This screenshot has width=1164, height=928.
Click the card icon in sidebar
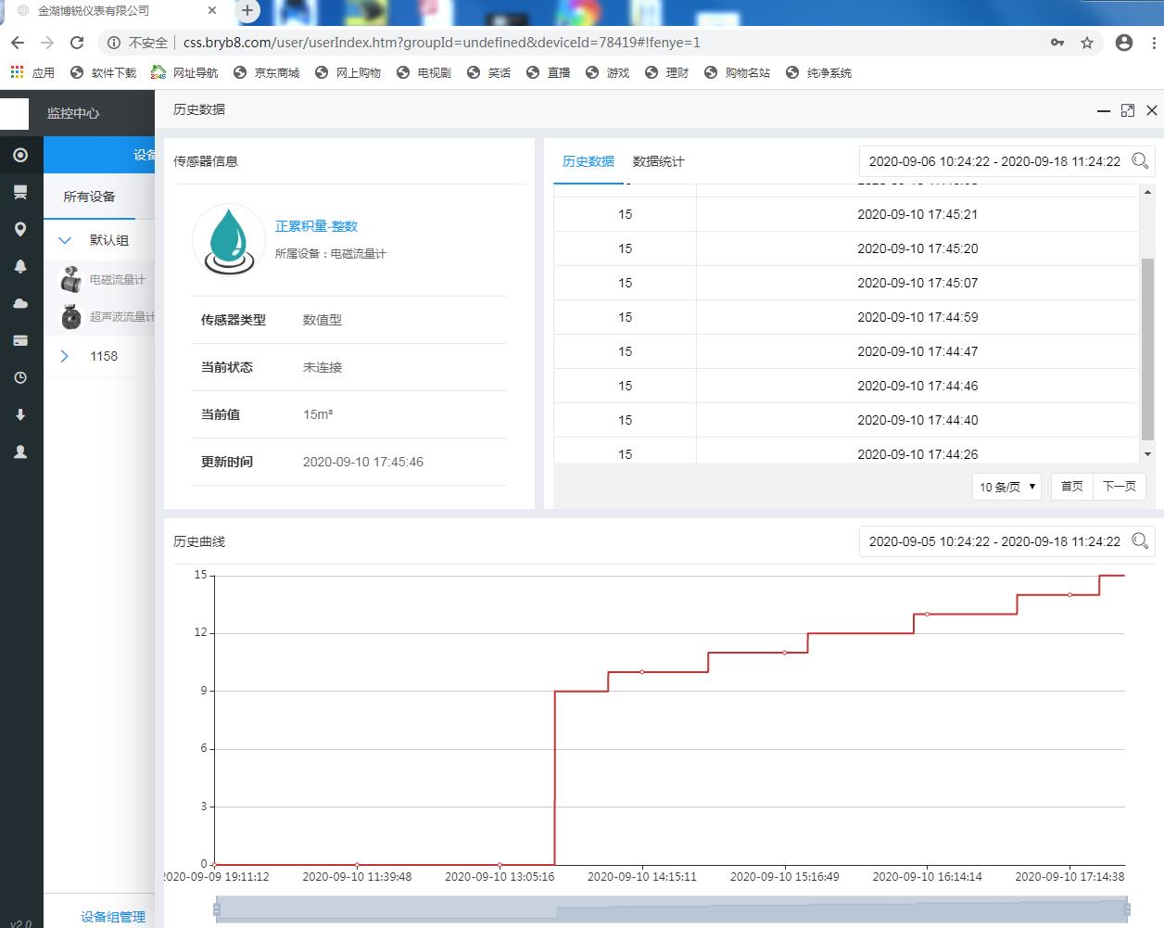tap(20, 341)
